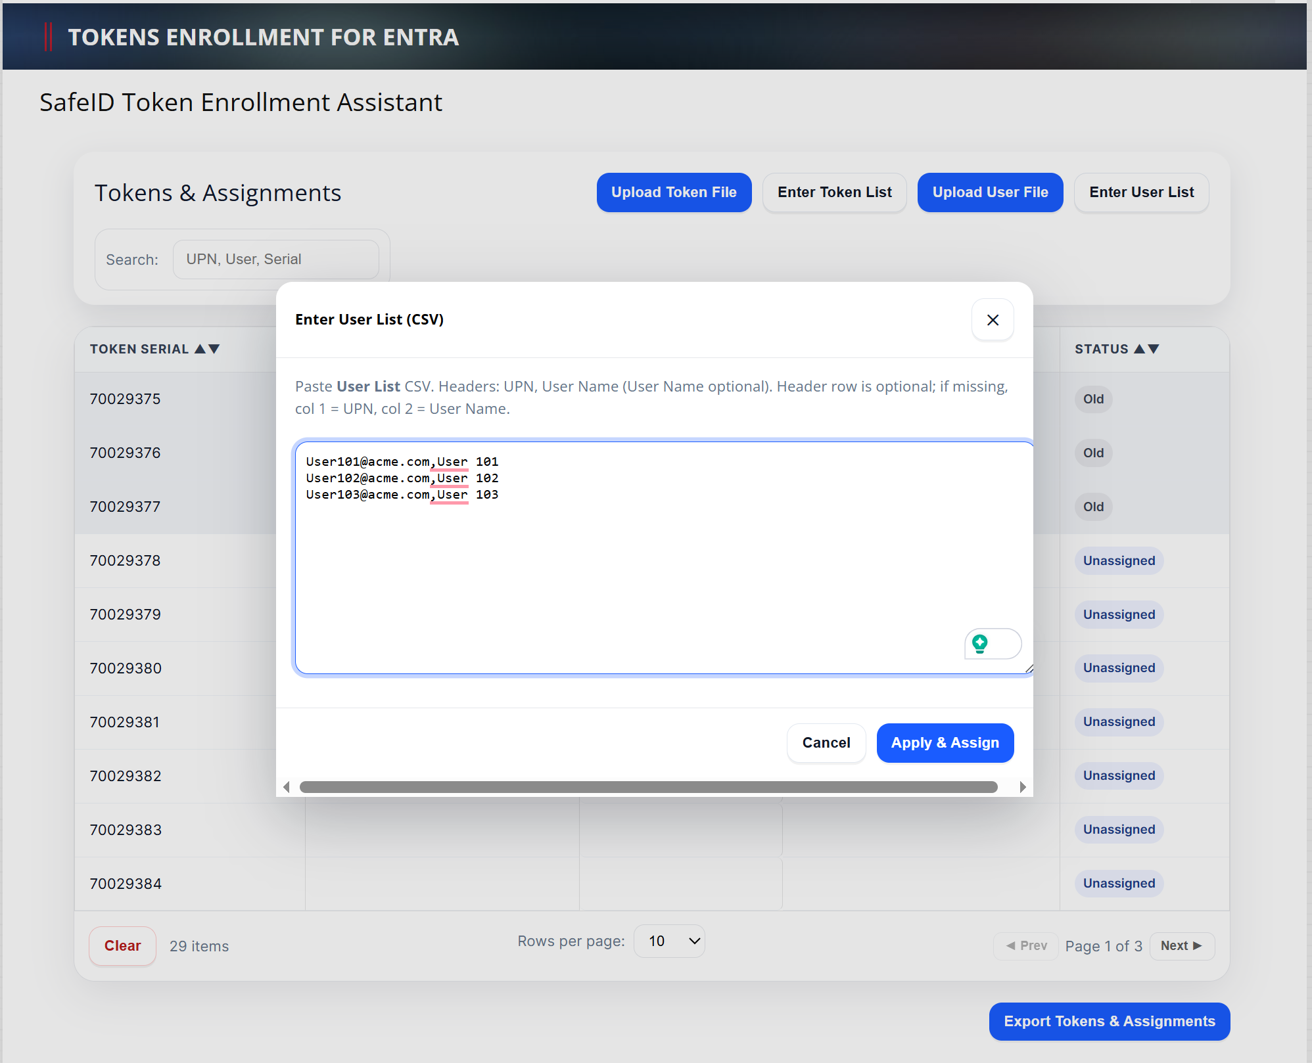Open Enter Token List
The height and width of the screenshot is (1063, 1312).
(x=834, y=192)
